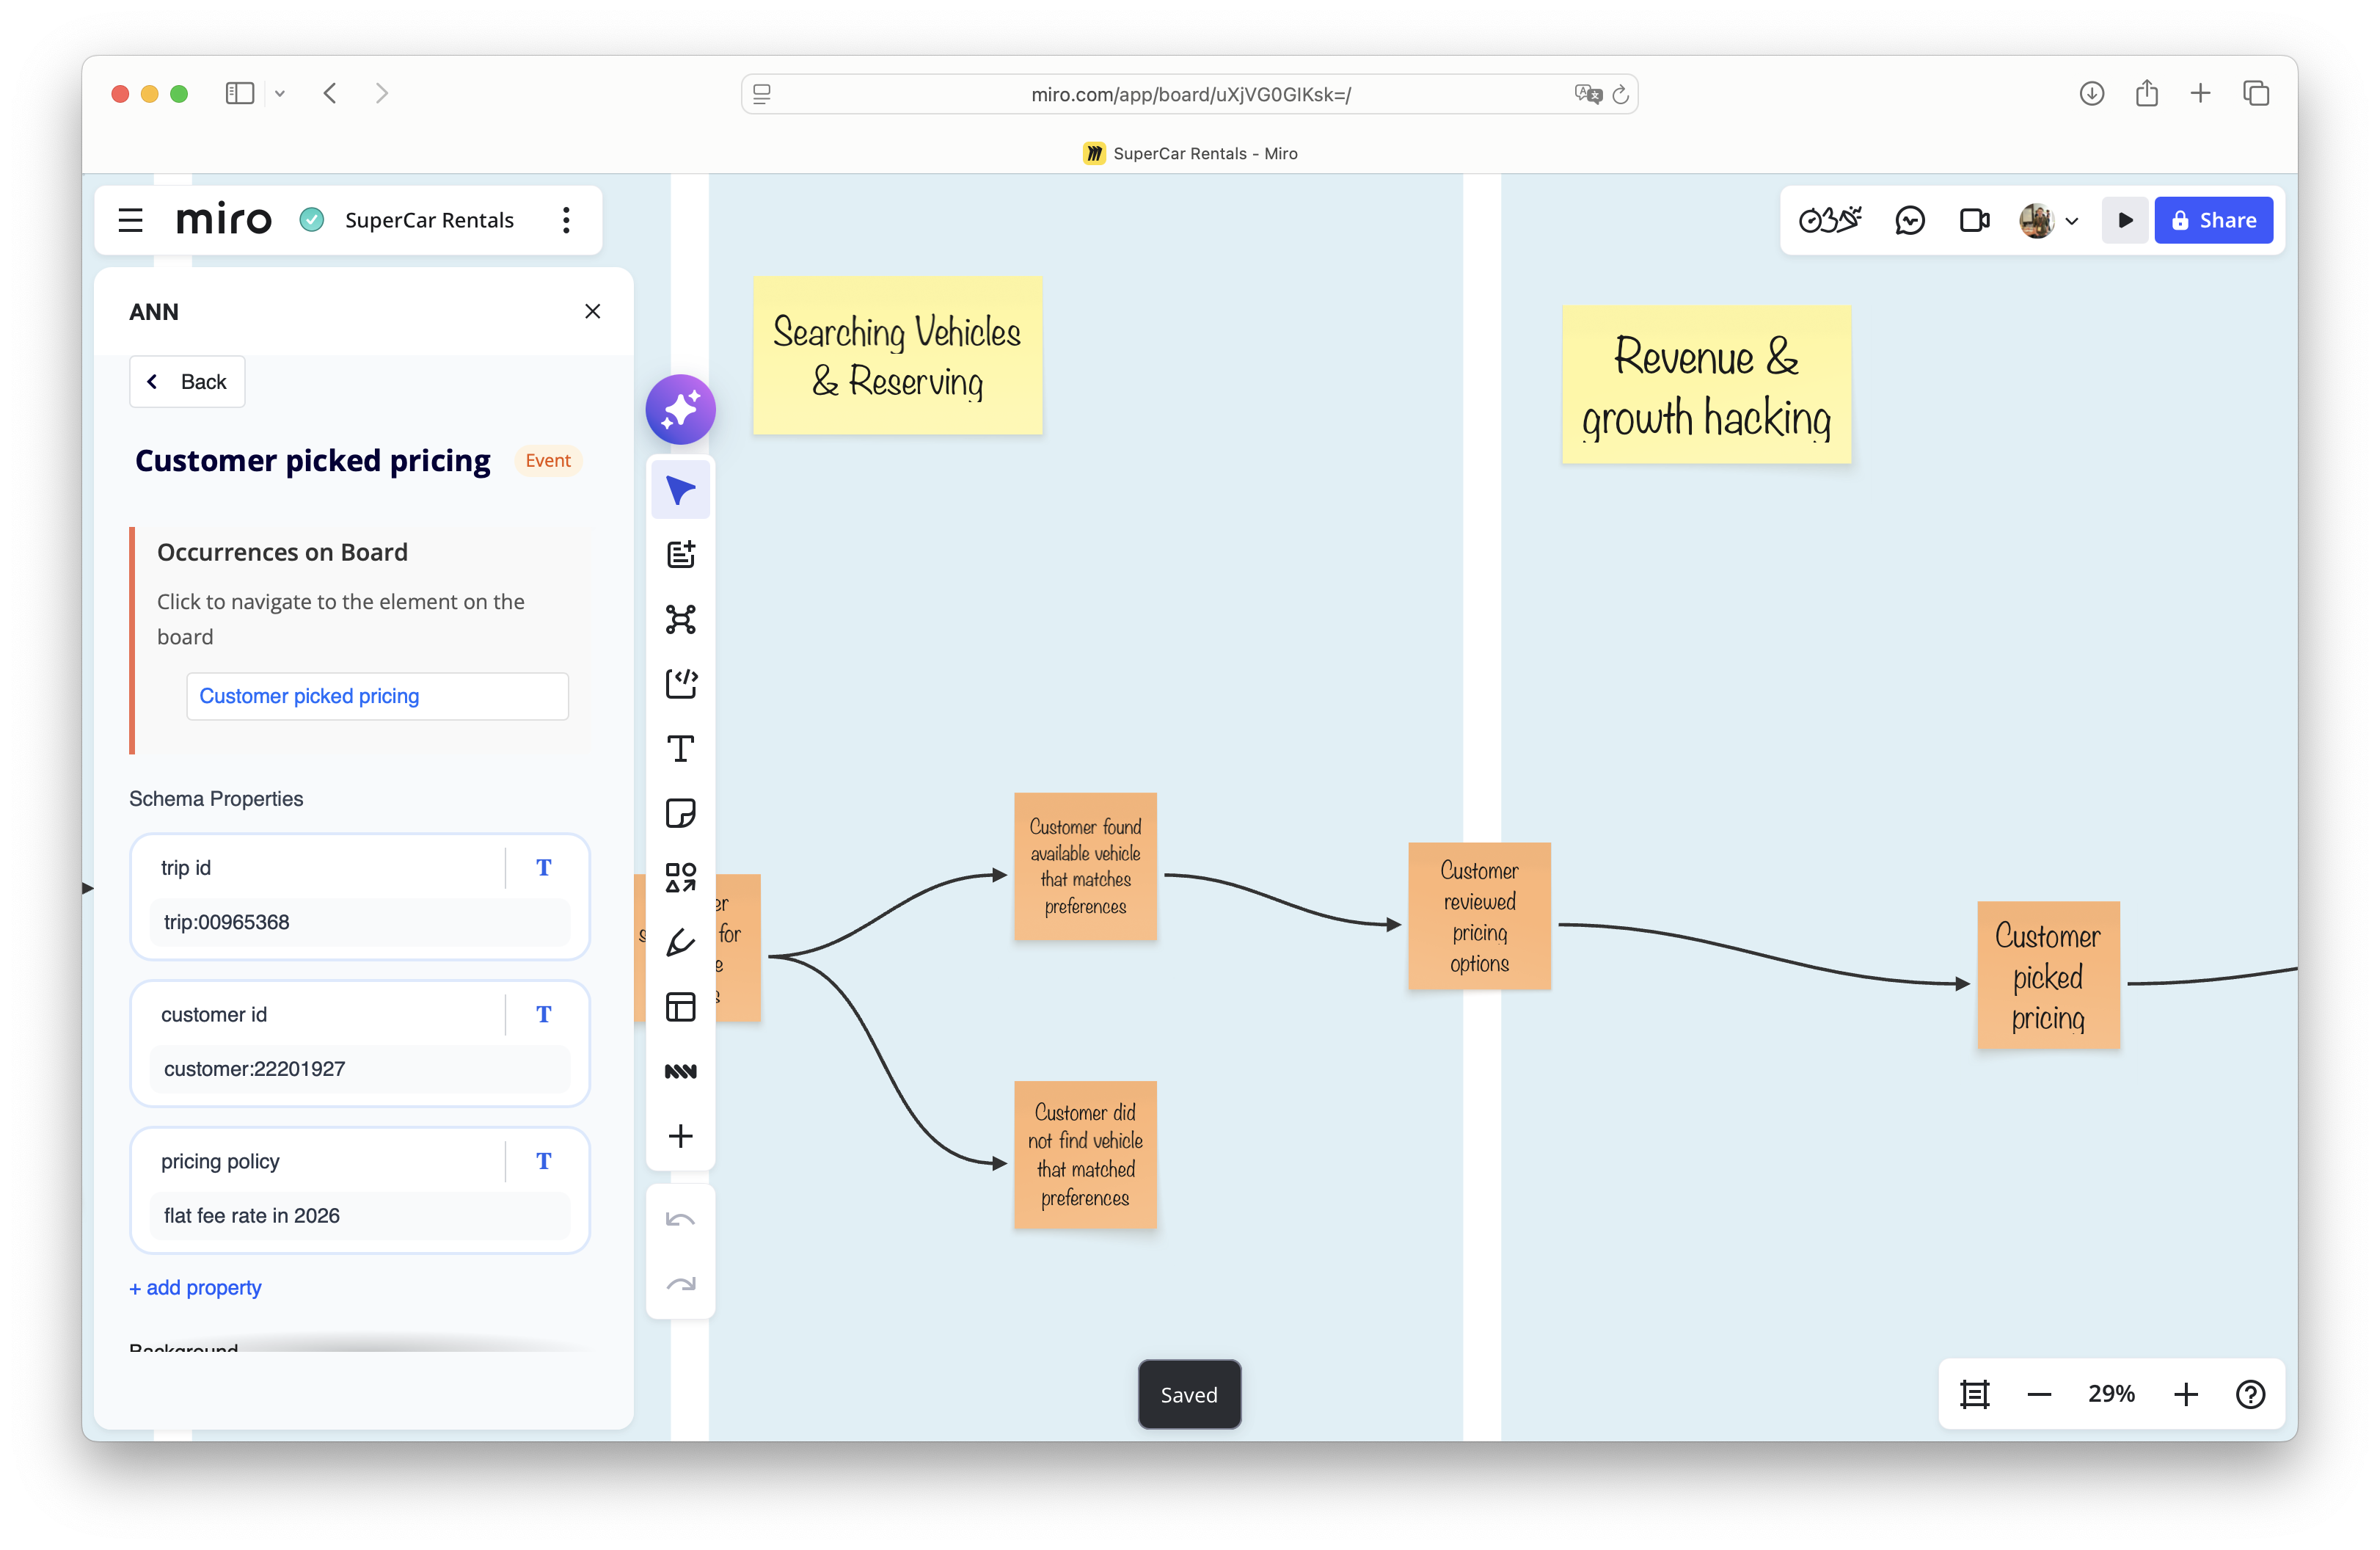Image resolution: width=2380 pixels, height=1550 pixels.
Task: Open Safari translate page icon
Action: pos(1587,94)
